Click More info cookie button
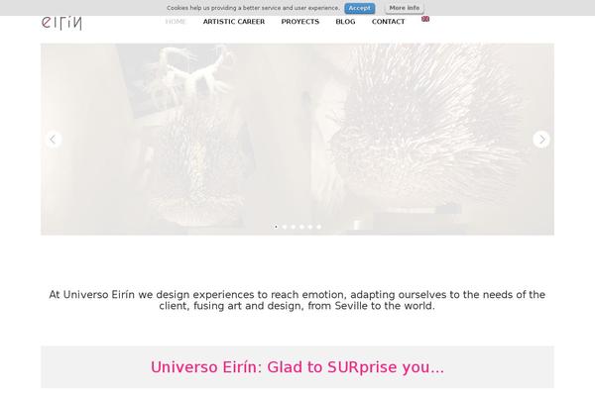Screen dimensions: 595x396 click(x=405, y=8)
